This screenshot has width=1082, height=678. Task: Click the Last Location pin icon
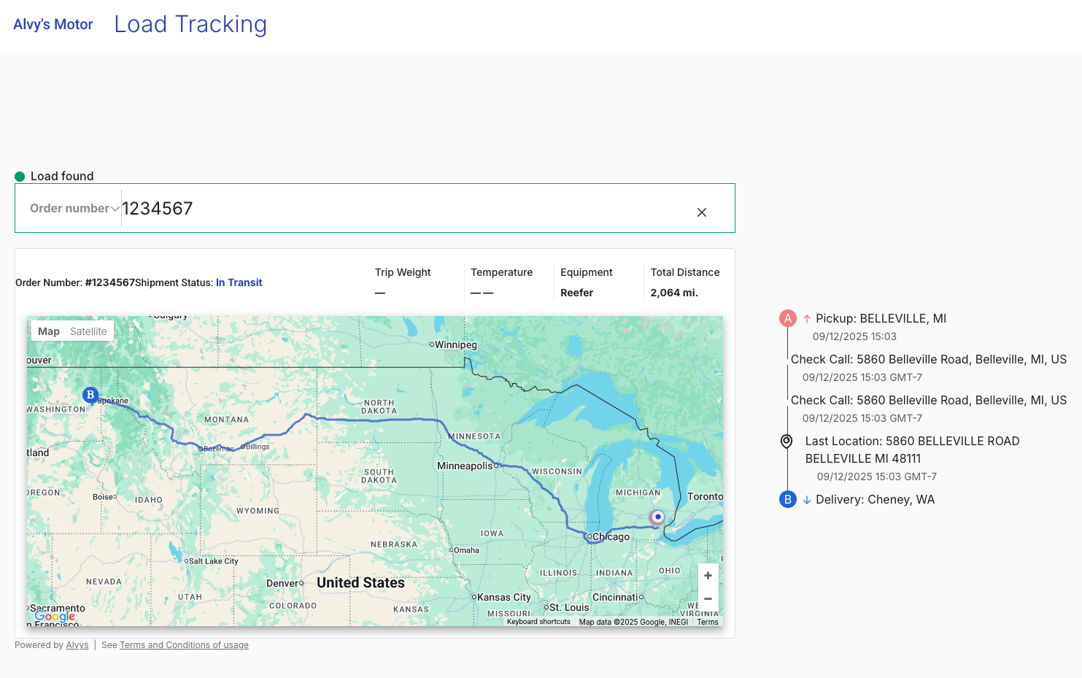(786, 441)
